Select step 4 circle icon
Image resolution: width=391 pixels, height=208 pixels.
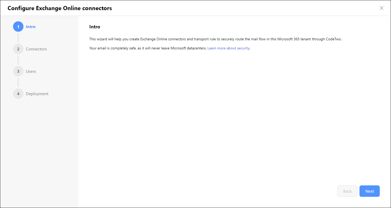18,94
